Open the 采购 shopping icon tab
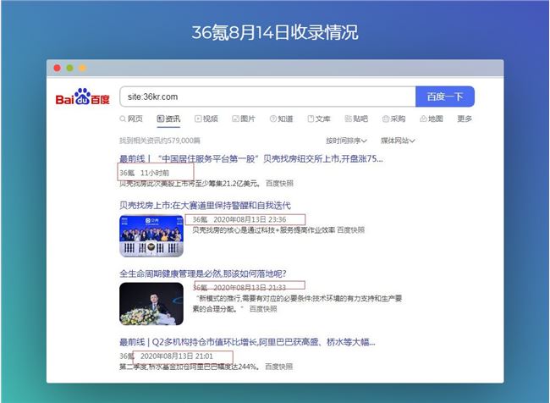 [x=394, y=119]
